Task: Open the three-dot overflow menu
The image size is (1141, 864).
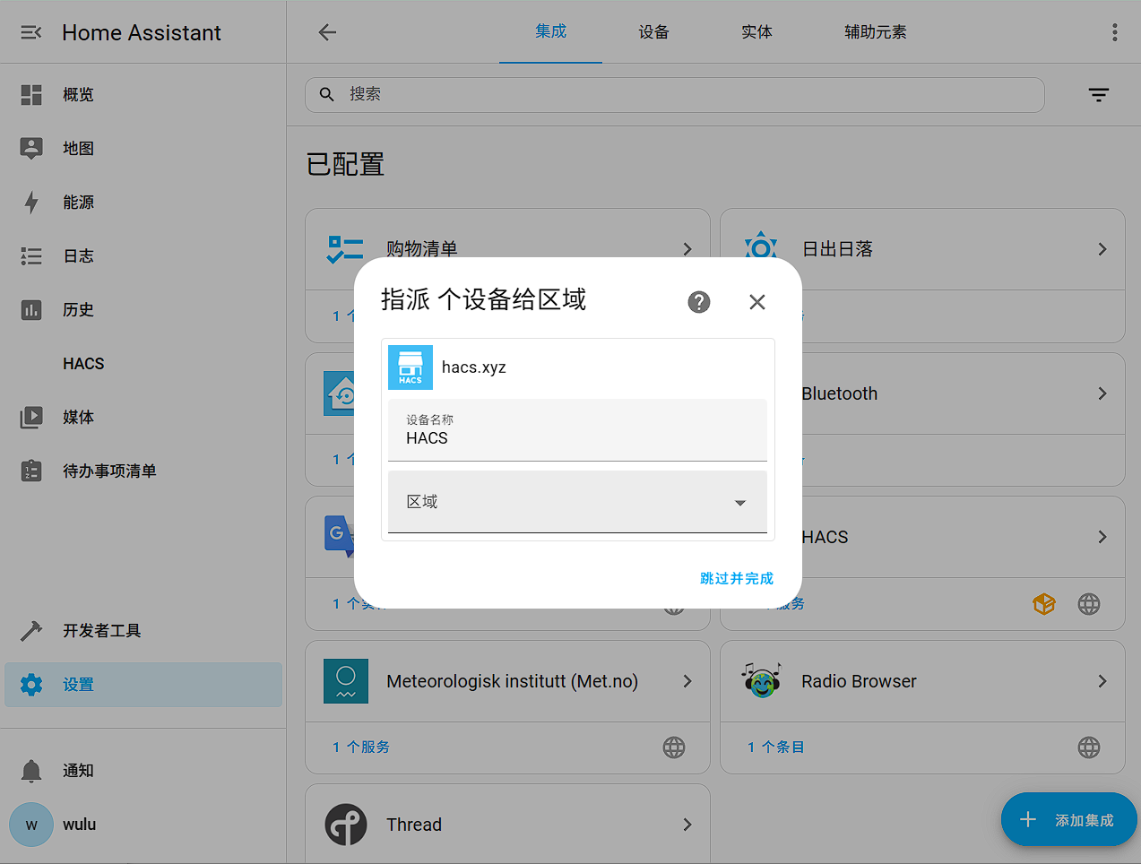Action: (1115, 32)
